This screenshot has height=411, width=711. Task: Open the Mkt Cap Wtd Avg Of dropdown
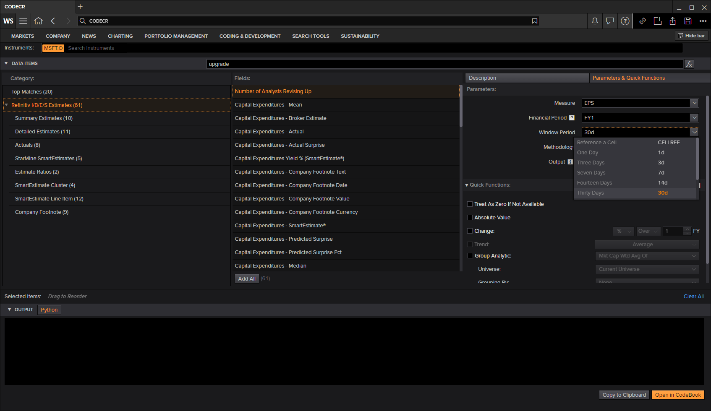click(x=647, y=256)
